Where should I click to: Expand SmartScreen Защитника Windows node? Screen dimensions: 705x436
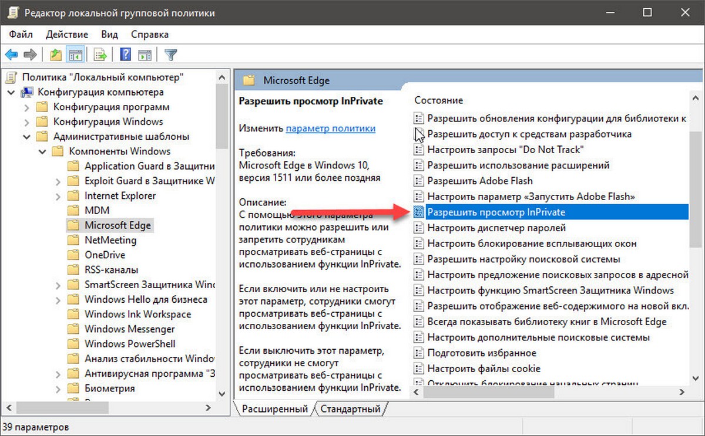[58, 285]
